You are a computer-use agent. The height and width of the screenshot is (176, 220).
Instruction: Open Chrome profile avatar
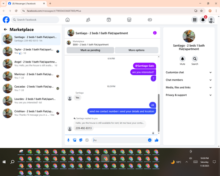pyautogui.click(x=210, y=11)
